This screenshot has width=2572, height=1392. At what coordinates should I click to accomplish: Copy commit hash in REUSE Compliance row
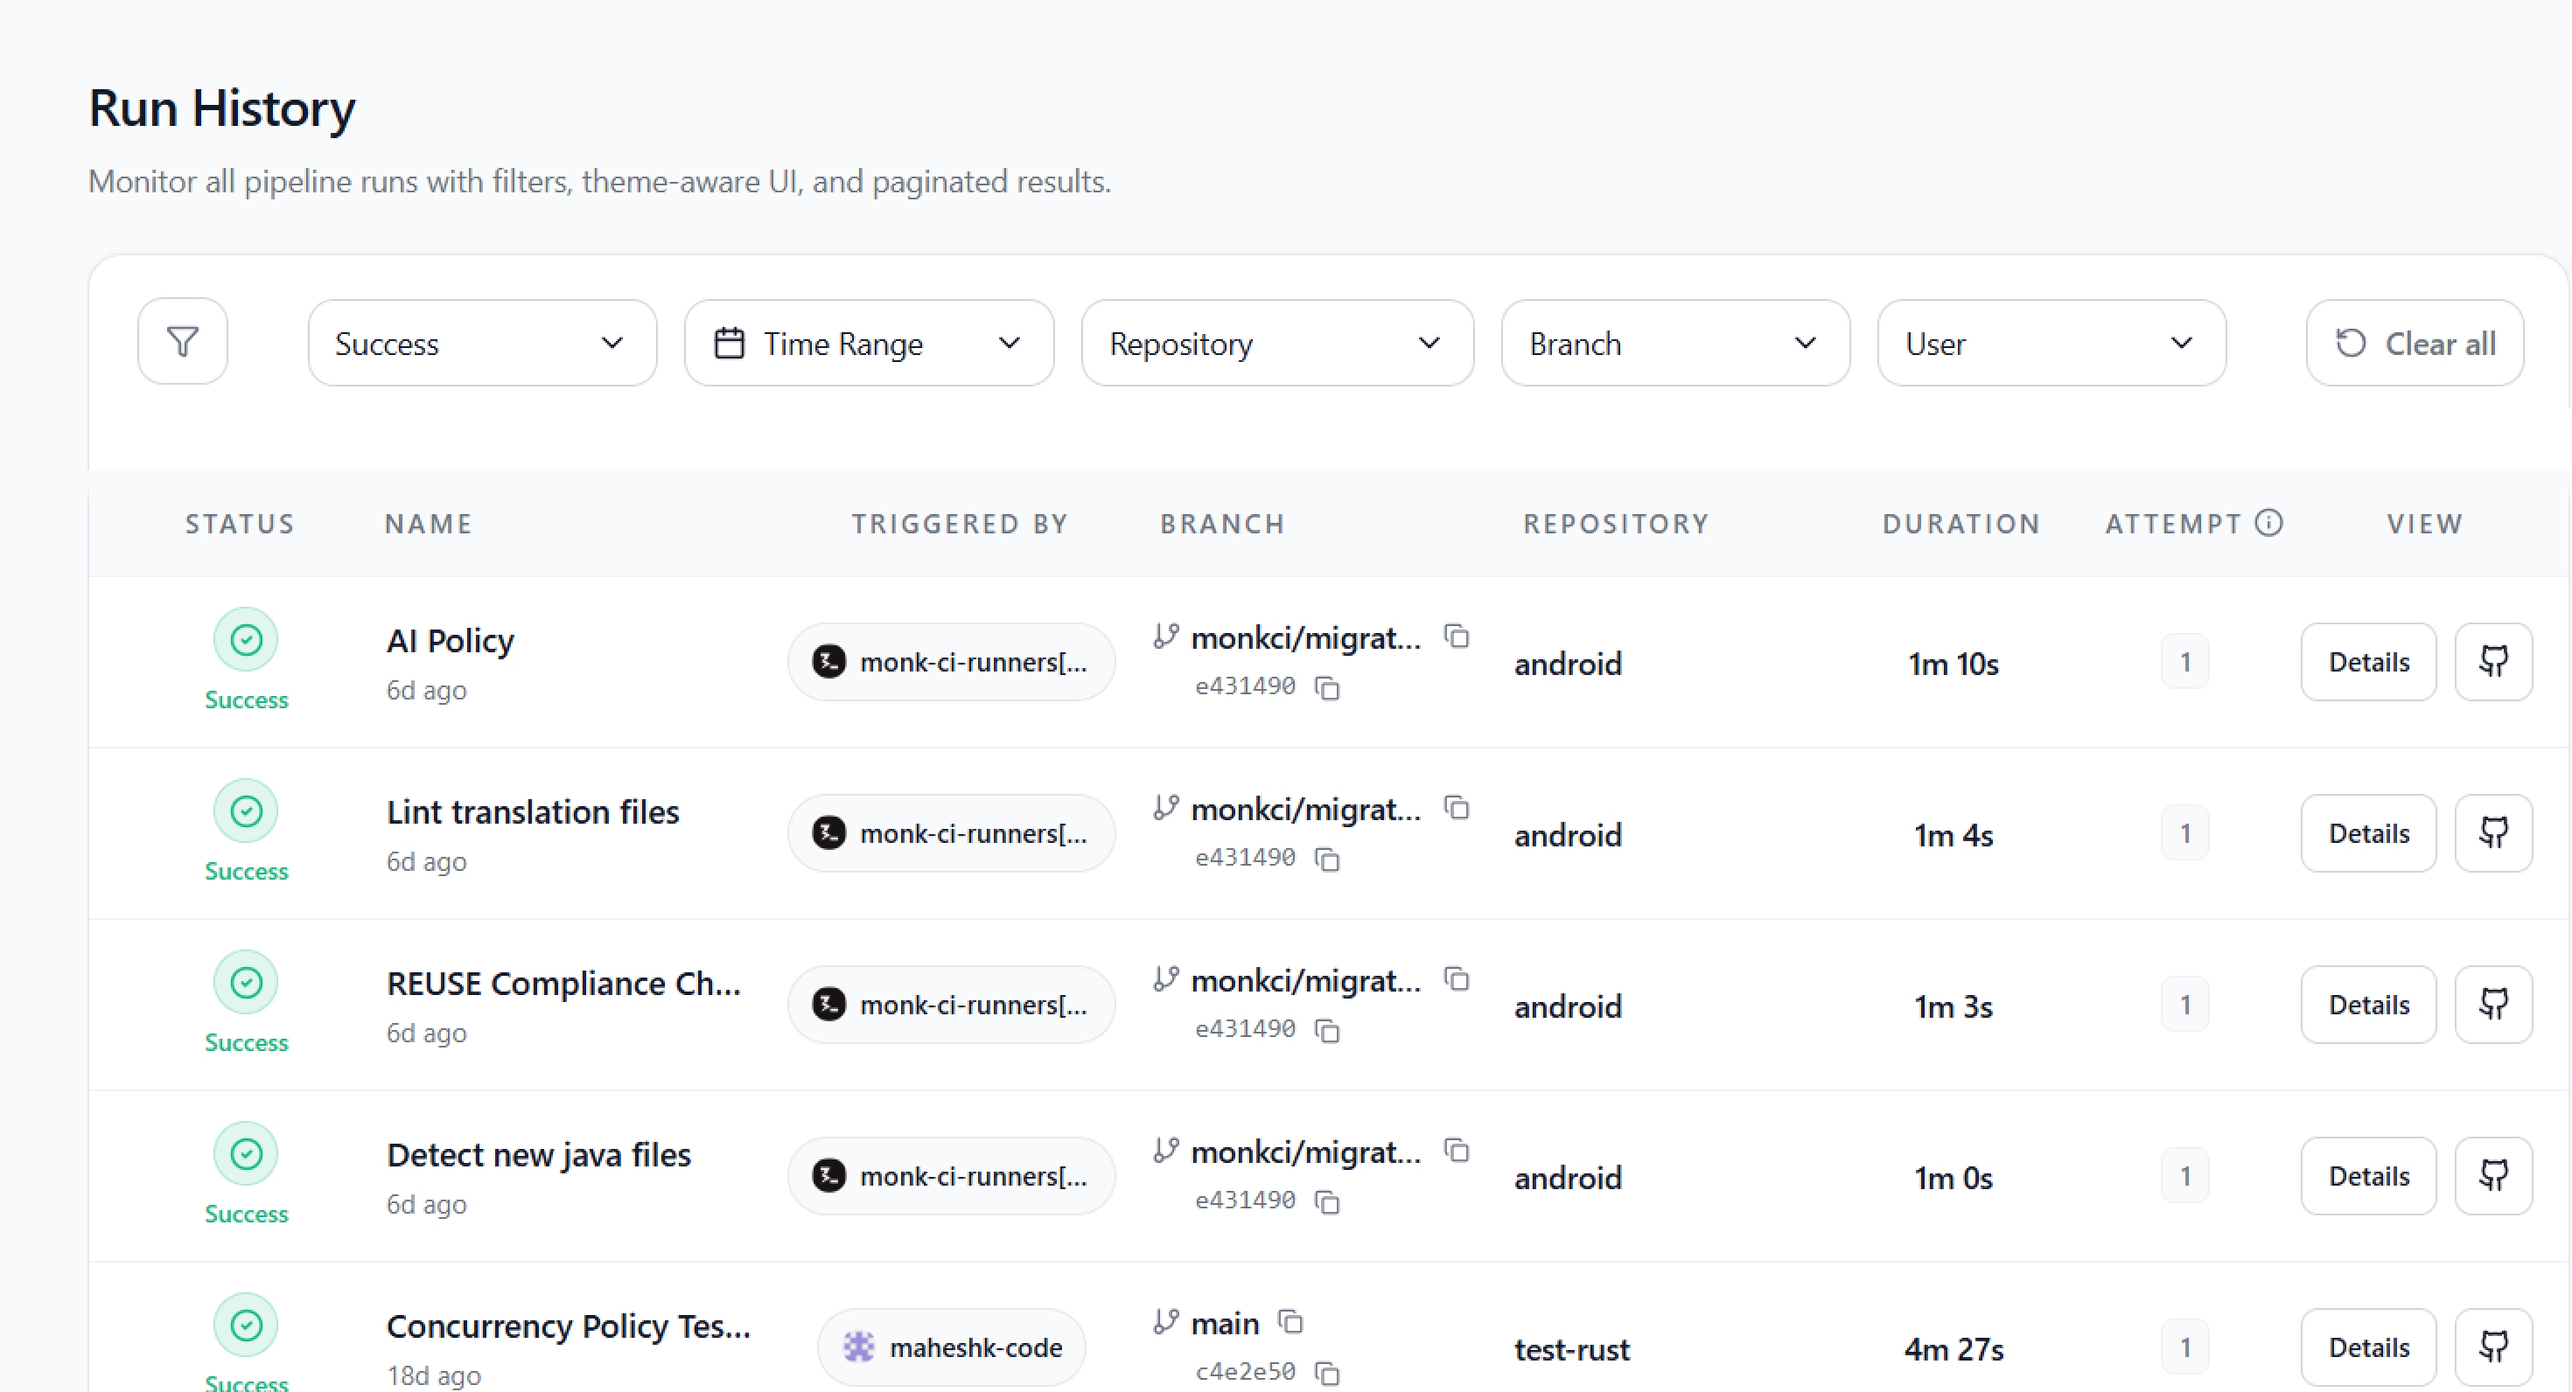1327,1031
